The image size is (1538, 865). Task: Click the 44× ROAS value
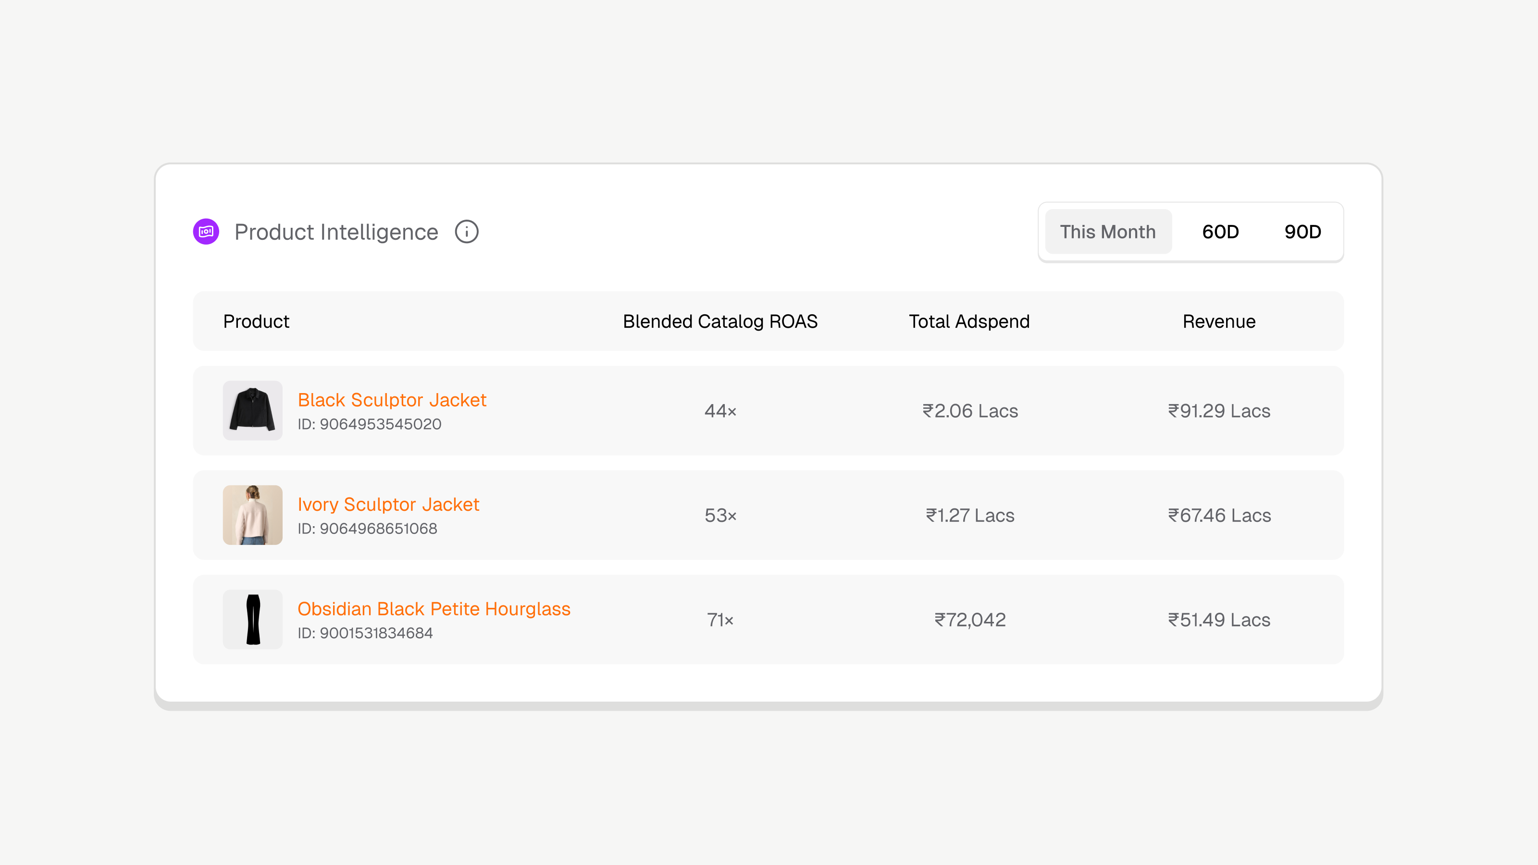point(720,411)
